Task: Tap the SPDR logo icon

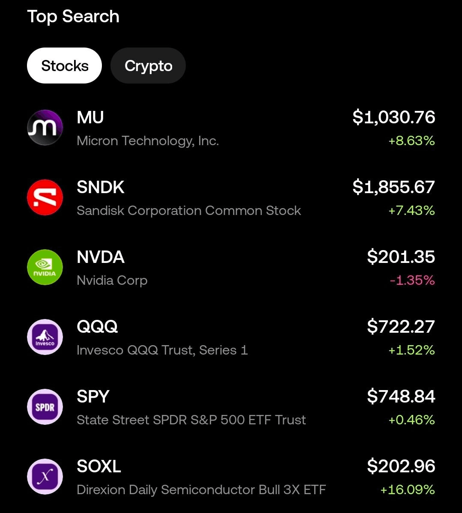Action: coord(45,407)
